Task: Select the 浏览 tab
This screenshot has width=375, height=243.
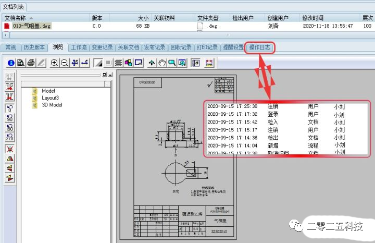Action: pyautogui.click(x=58, y=47)
